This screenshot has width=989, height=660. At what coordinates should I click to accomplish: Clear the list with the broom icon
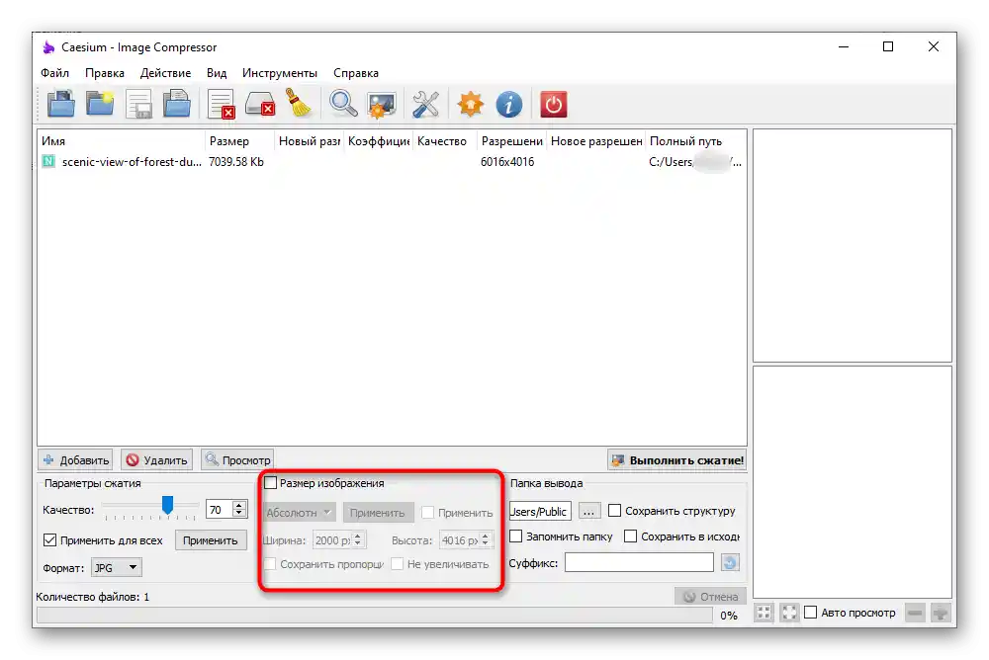(299, 104)
